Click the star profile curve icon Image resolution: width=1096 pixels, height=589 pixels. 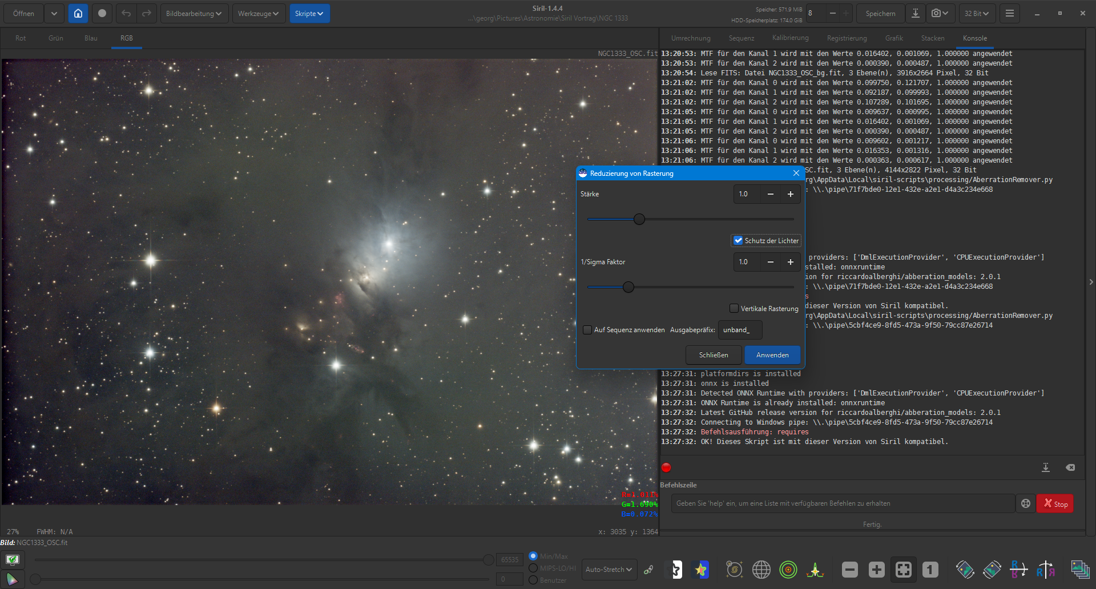click(815, 570)
